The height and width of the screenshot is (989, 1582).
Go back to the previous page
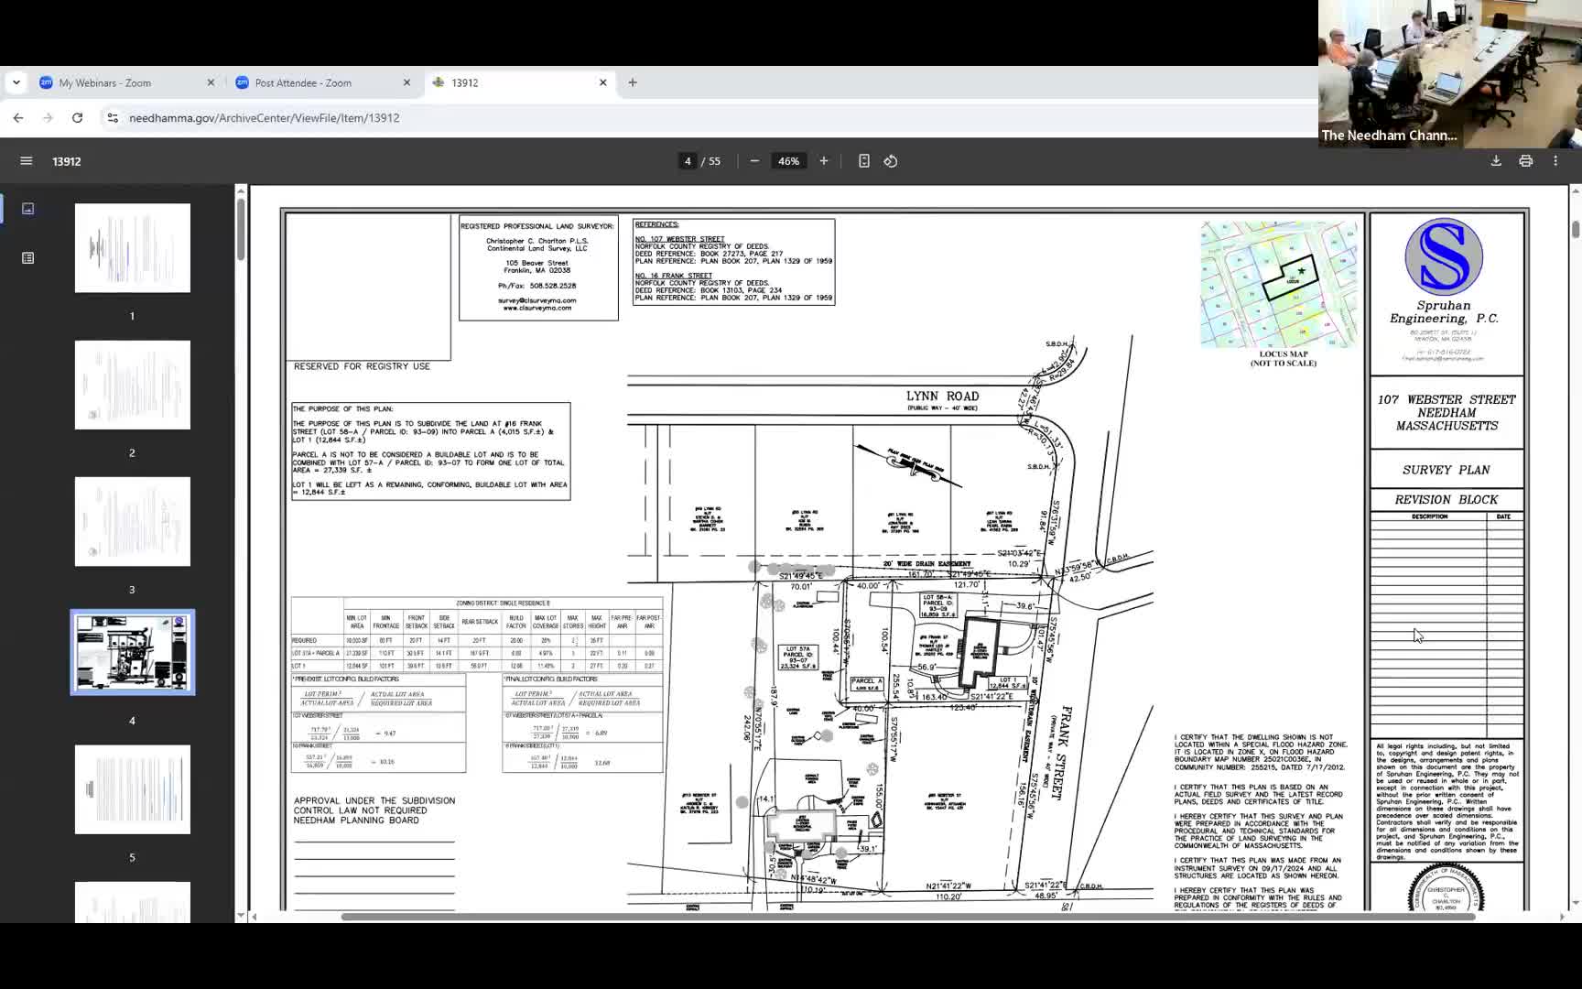[x=18, y=118]
